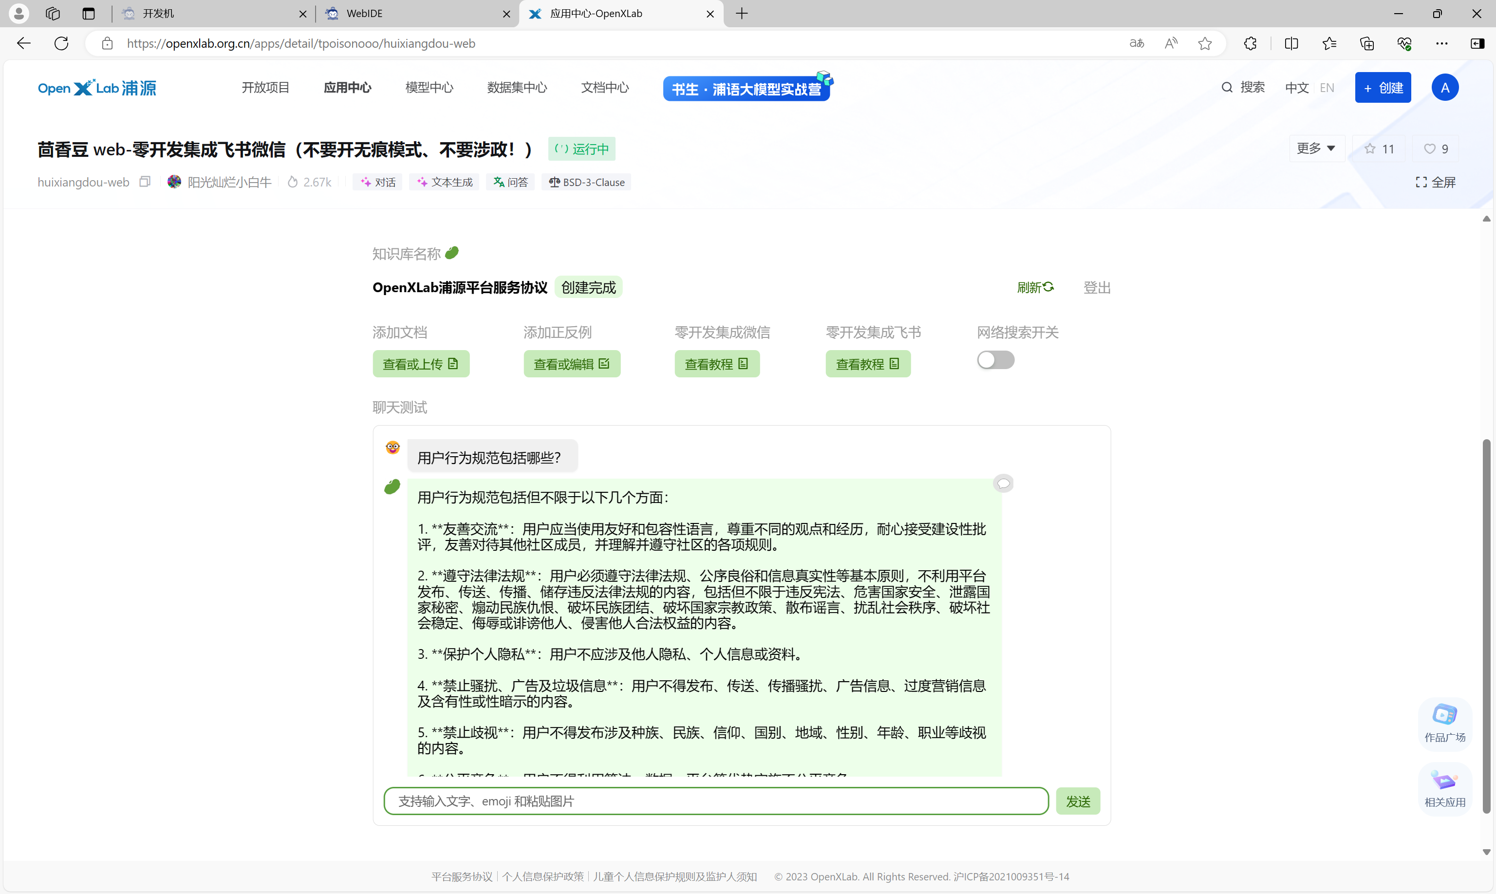The height and width of the screenshot is (894, 1496).
Task: Click the site info lock icon
Action: coord(107,43)
